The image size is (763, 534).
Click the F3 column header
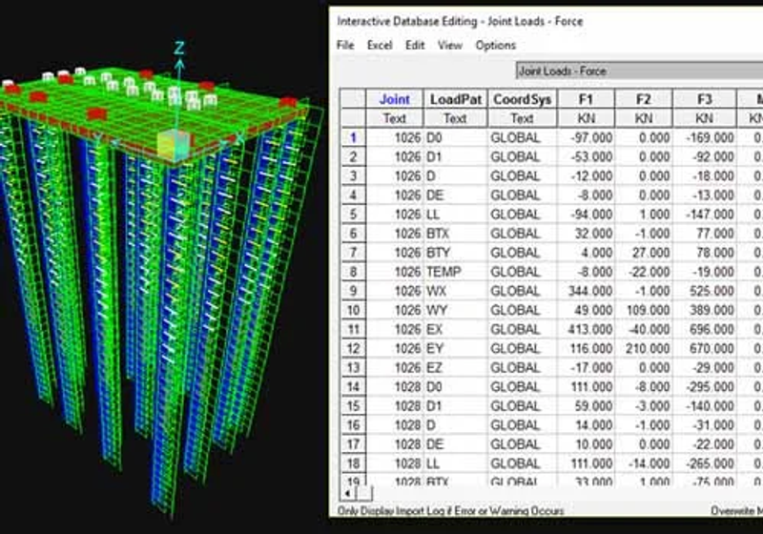point(704,99)
